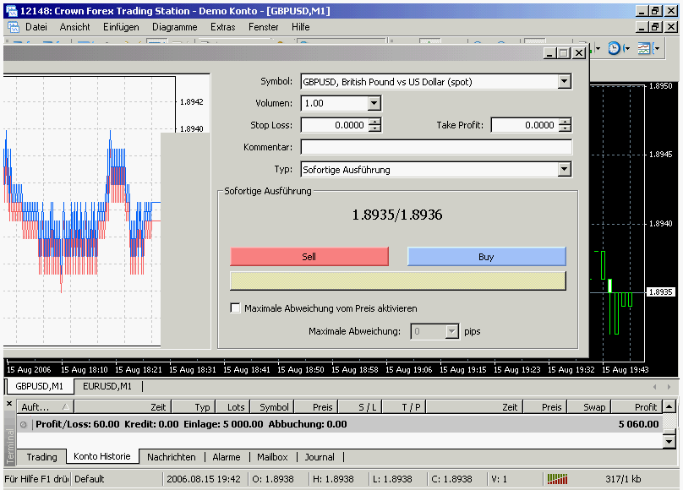Enable Maximale Abweichung vom Preis checkbox
The width and height of the screenshot is (683, 490).
point(236,308)
